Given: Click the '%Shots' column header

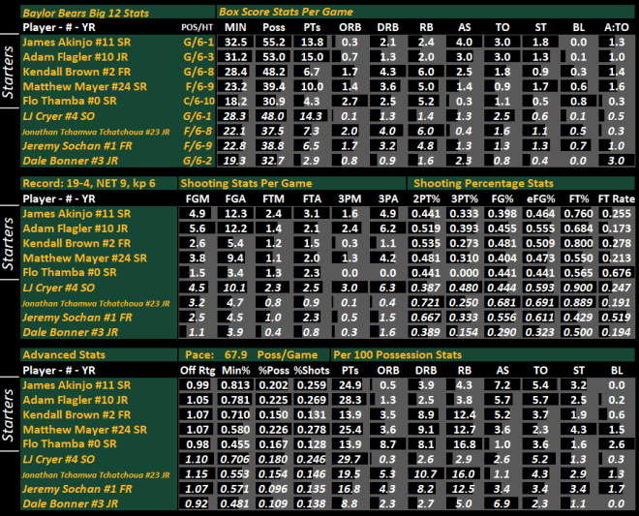Looking at the screenshot, I should [x=312, y=371].
